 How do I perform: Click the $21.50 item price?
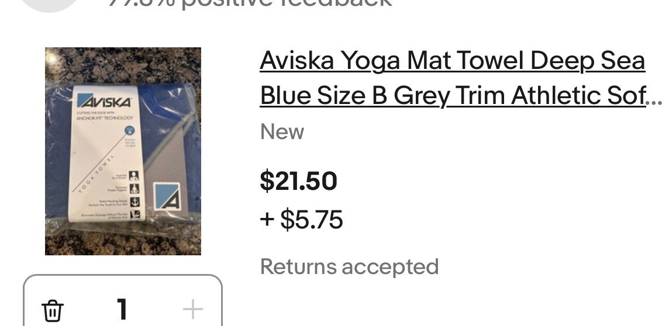[x=298, y=181]
